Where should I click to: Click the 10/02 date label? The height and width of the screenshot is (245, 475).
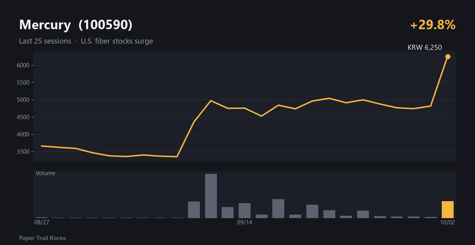point(448,222)
